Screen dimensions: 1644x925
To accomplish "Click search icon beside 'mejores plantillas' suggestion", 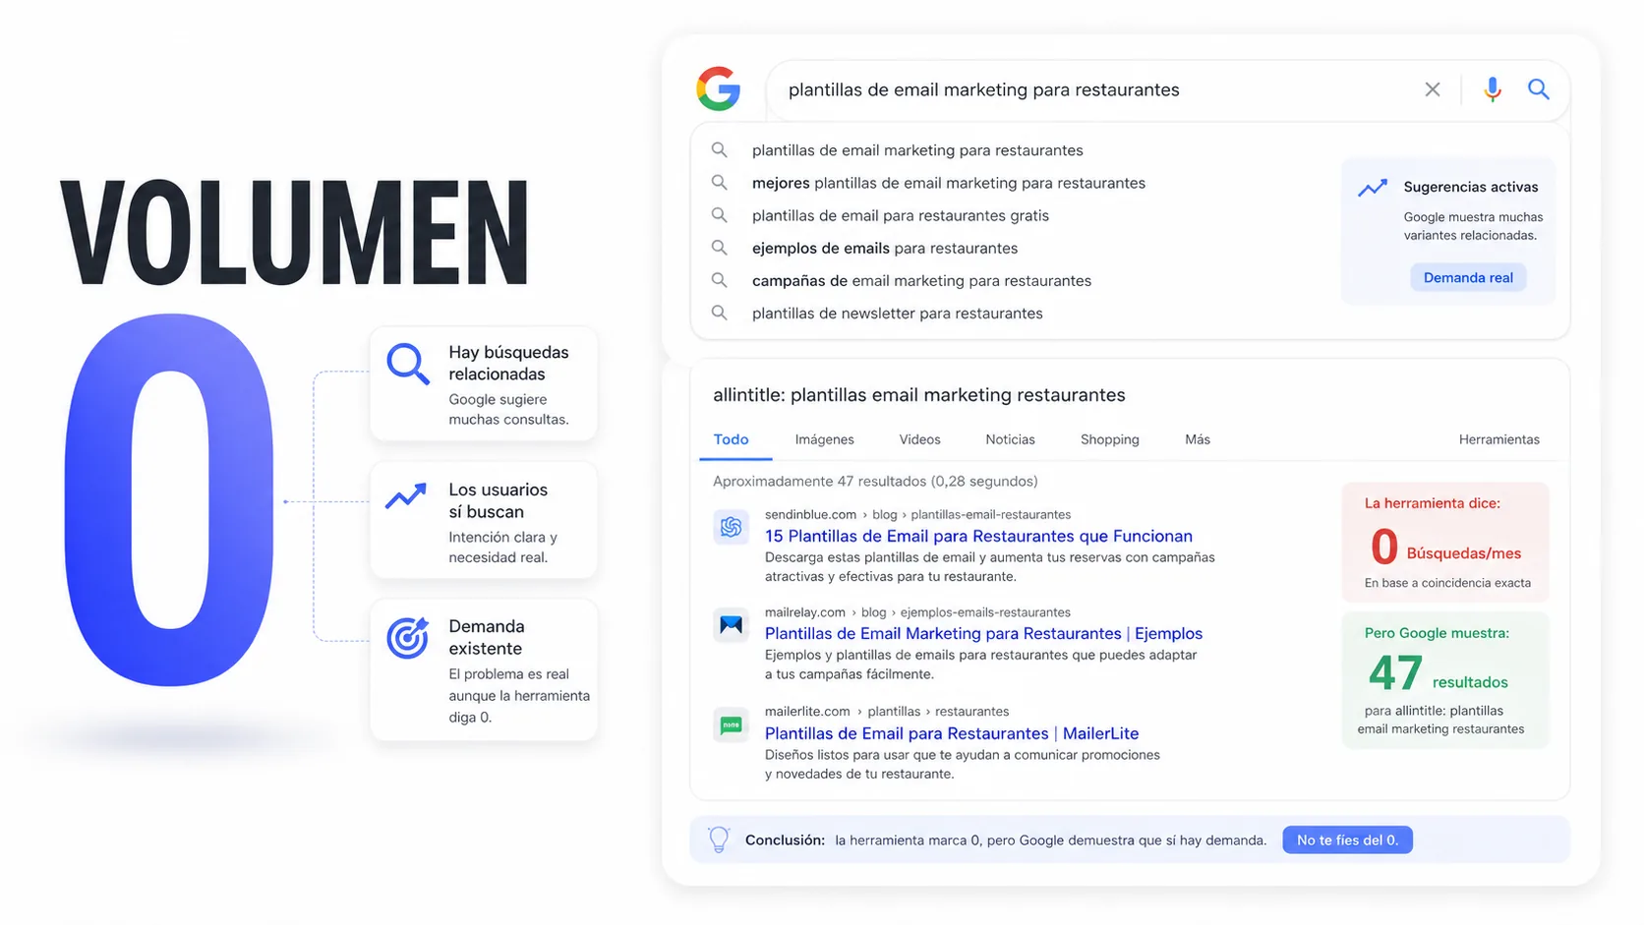I will (720, 183).
